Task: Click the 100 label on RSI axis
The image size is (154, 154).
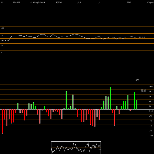Action: coord(2,28)
